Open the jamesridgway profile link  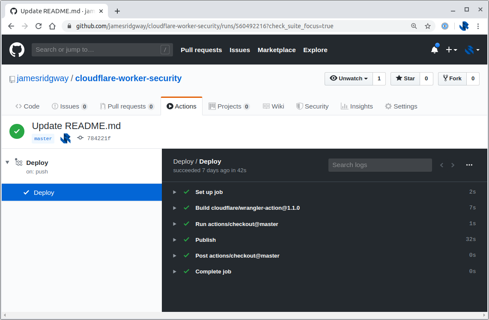pyautogui.click(x=43, y=79)
